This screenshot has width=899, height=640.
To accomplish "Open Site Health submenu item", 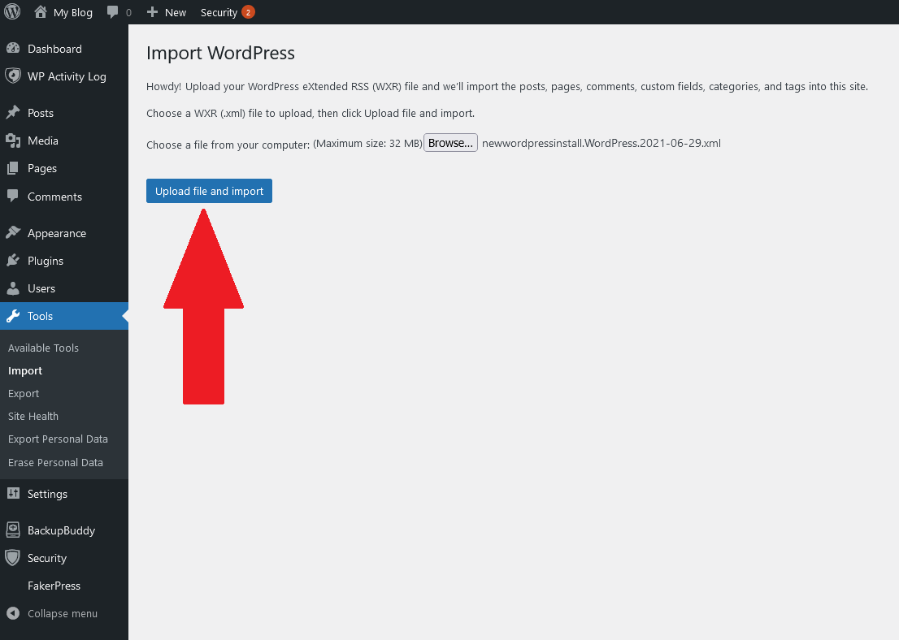I will pos(33,416).
